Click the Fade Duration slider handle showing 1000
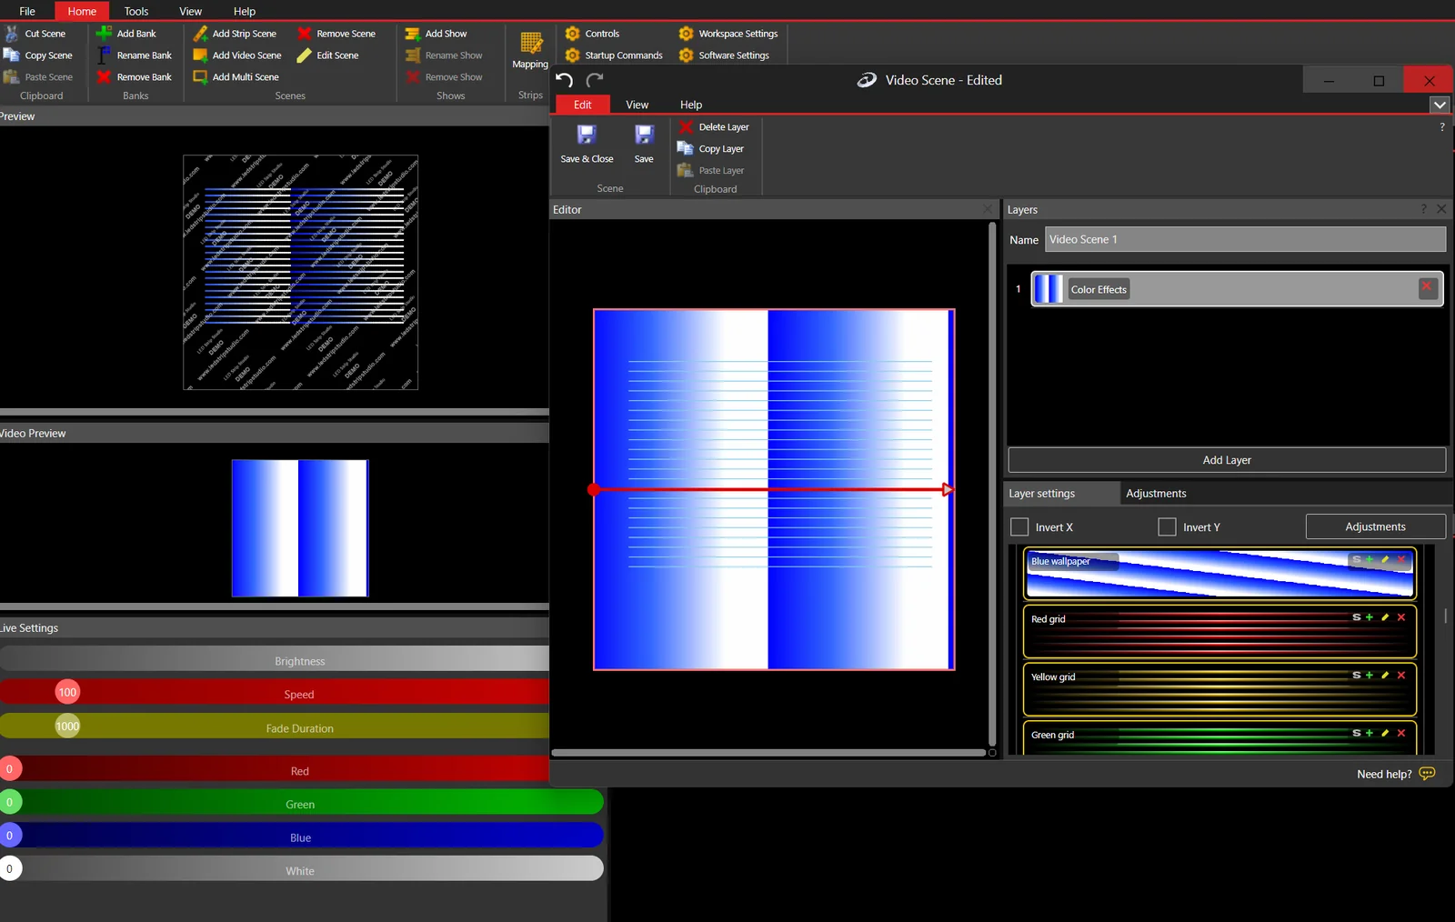 pos(67,727)
